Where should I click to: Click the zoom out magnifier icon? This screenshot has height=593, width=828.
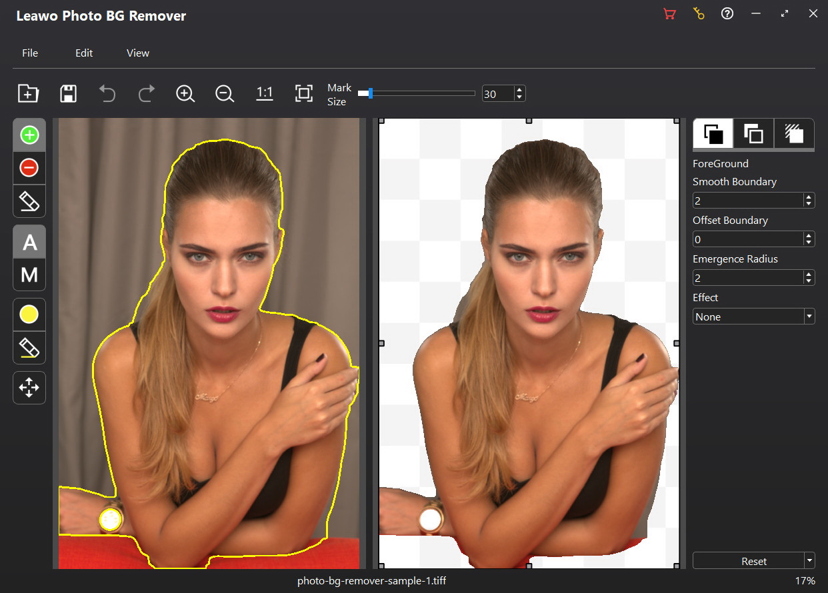tap(225, 93)
